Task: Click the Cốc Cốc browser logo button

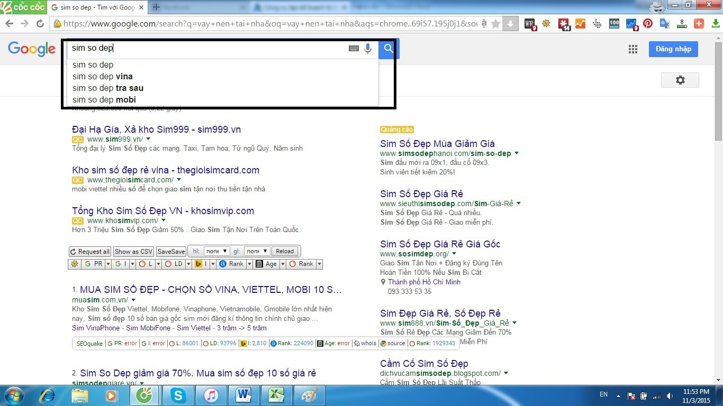Action: tap(23, 7)
